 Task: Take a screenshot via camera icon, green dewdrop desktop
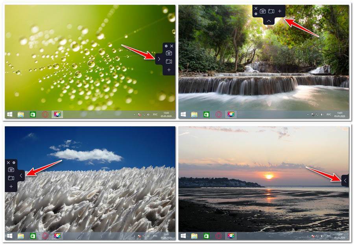(169, 53)
